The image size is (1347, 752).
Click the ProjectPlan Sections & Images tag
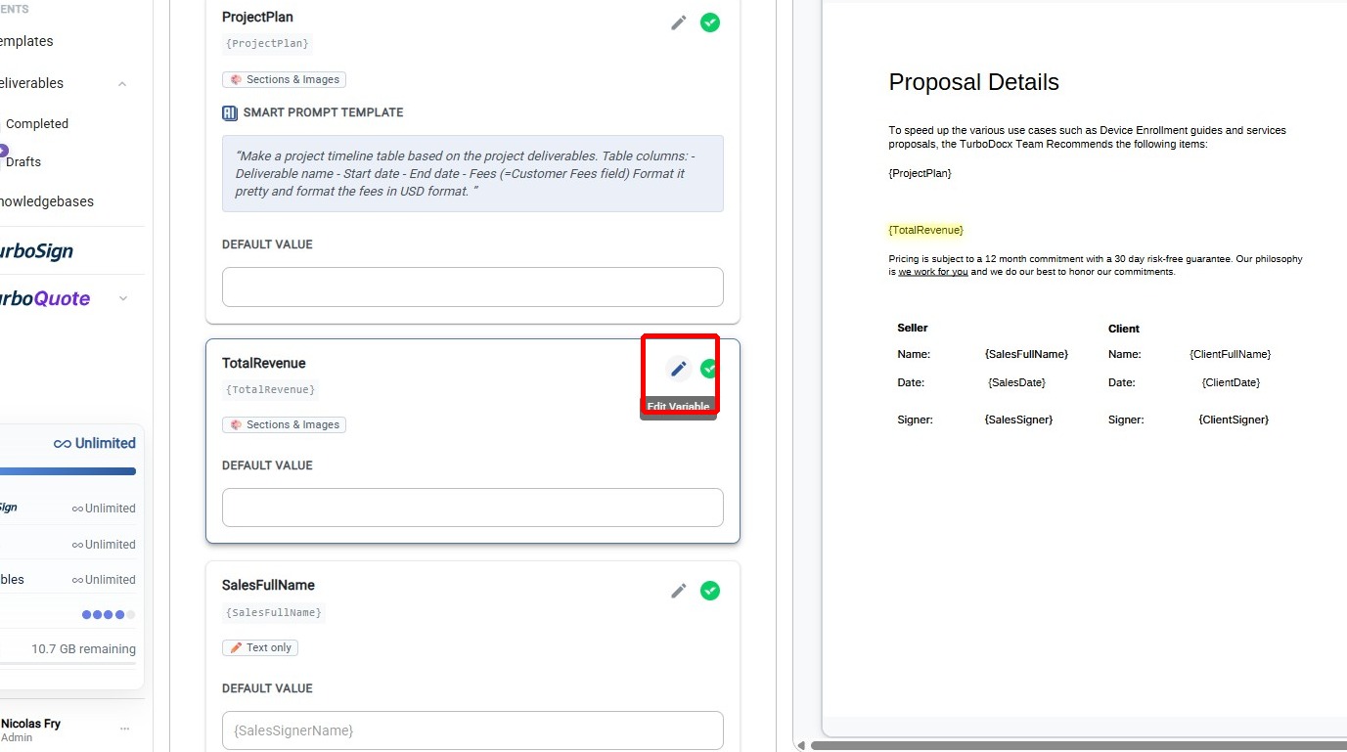coord(284,79)
